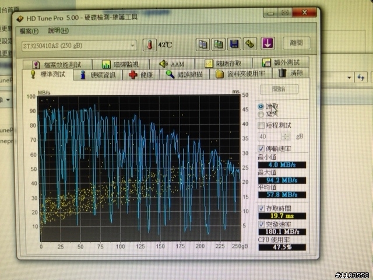Click the minimum value 4.0 MB/s
373x280 pixels.
[x=282, y=164]
